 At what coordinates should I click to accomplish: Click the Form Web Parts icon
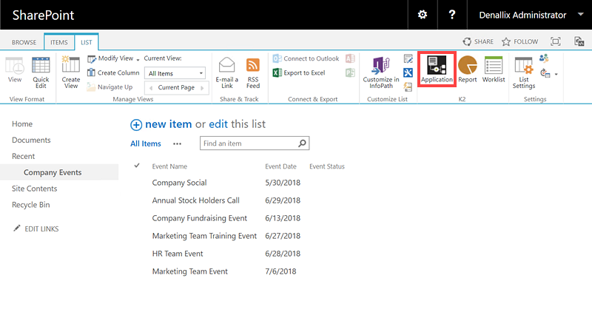point(408,58)
